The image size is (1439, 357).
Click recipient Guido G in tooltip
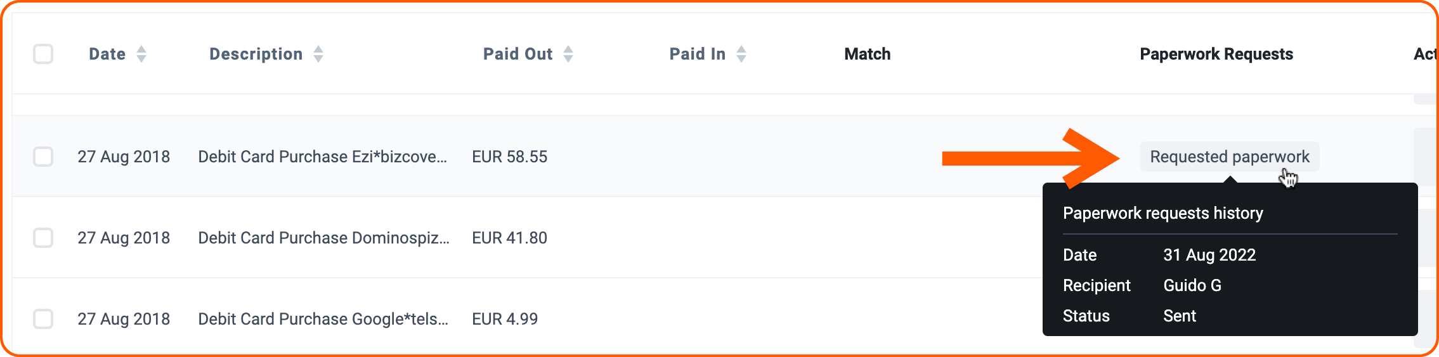pyautogui.click(x=1192, y=285)
